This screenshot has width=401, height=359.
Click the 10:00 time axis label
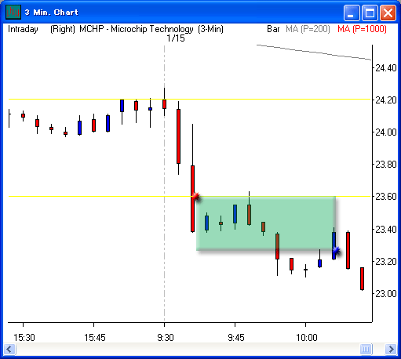307,338
